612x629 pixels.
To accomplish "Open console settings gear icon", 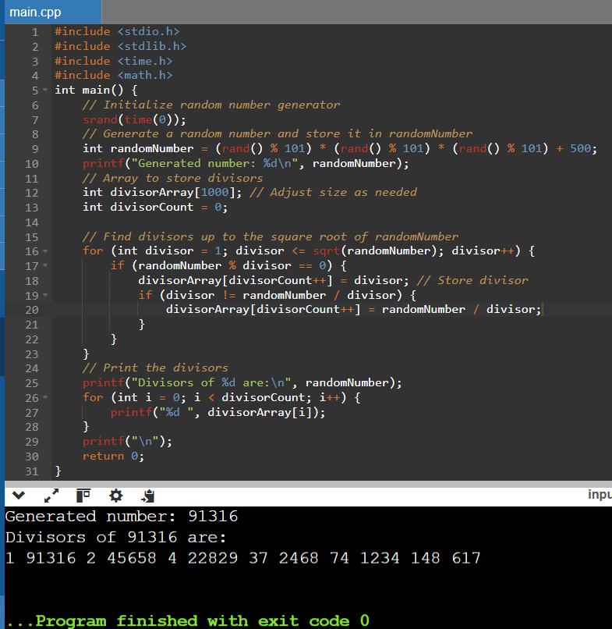I will [x=116, y=496].
